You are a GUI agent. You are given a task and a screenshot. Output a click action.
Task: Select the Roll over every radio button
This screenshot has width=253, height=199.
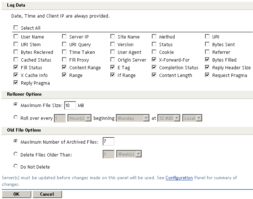16,117
